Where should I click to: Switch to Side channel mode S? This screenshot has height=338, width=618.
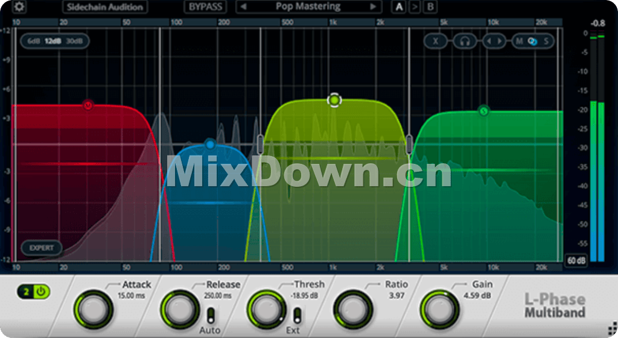click(x=546, y=41)
